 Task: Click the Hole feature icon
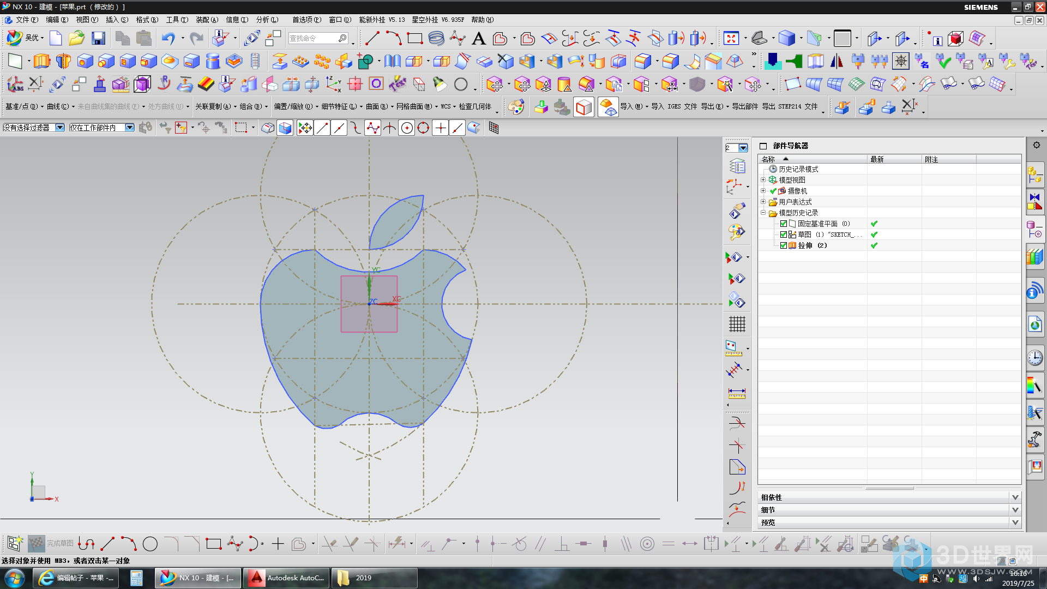[x=85, y=61]
